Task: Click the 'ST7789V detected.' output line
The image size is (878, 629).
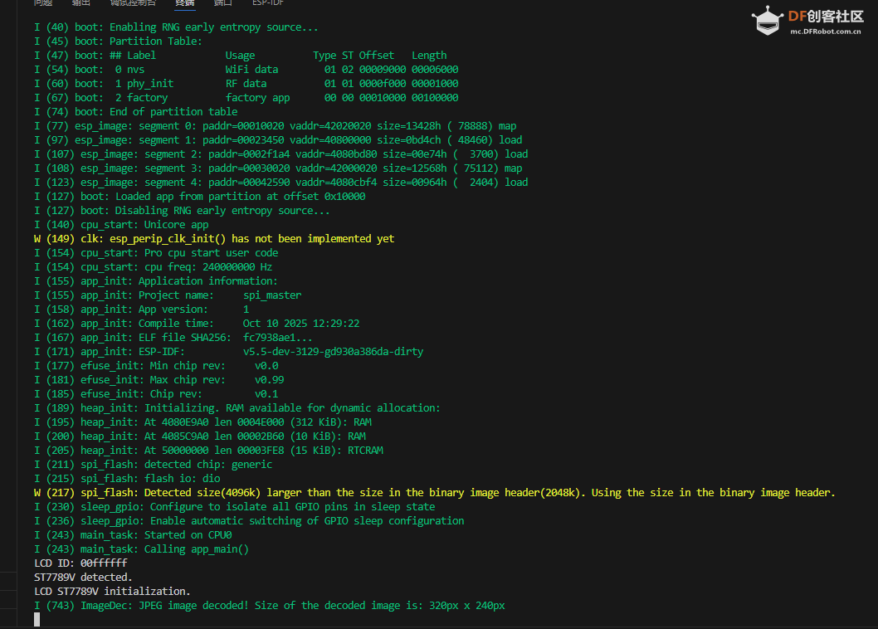Action: [83, 577]
